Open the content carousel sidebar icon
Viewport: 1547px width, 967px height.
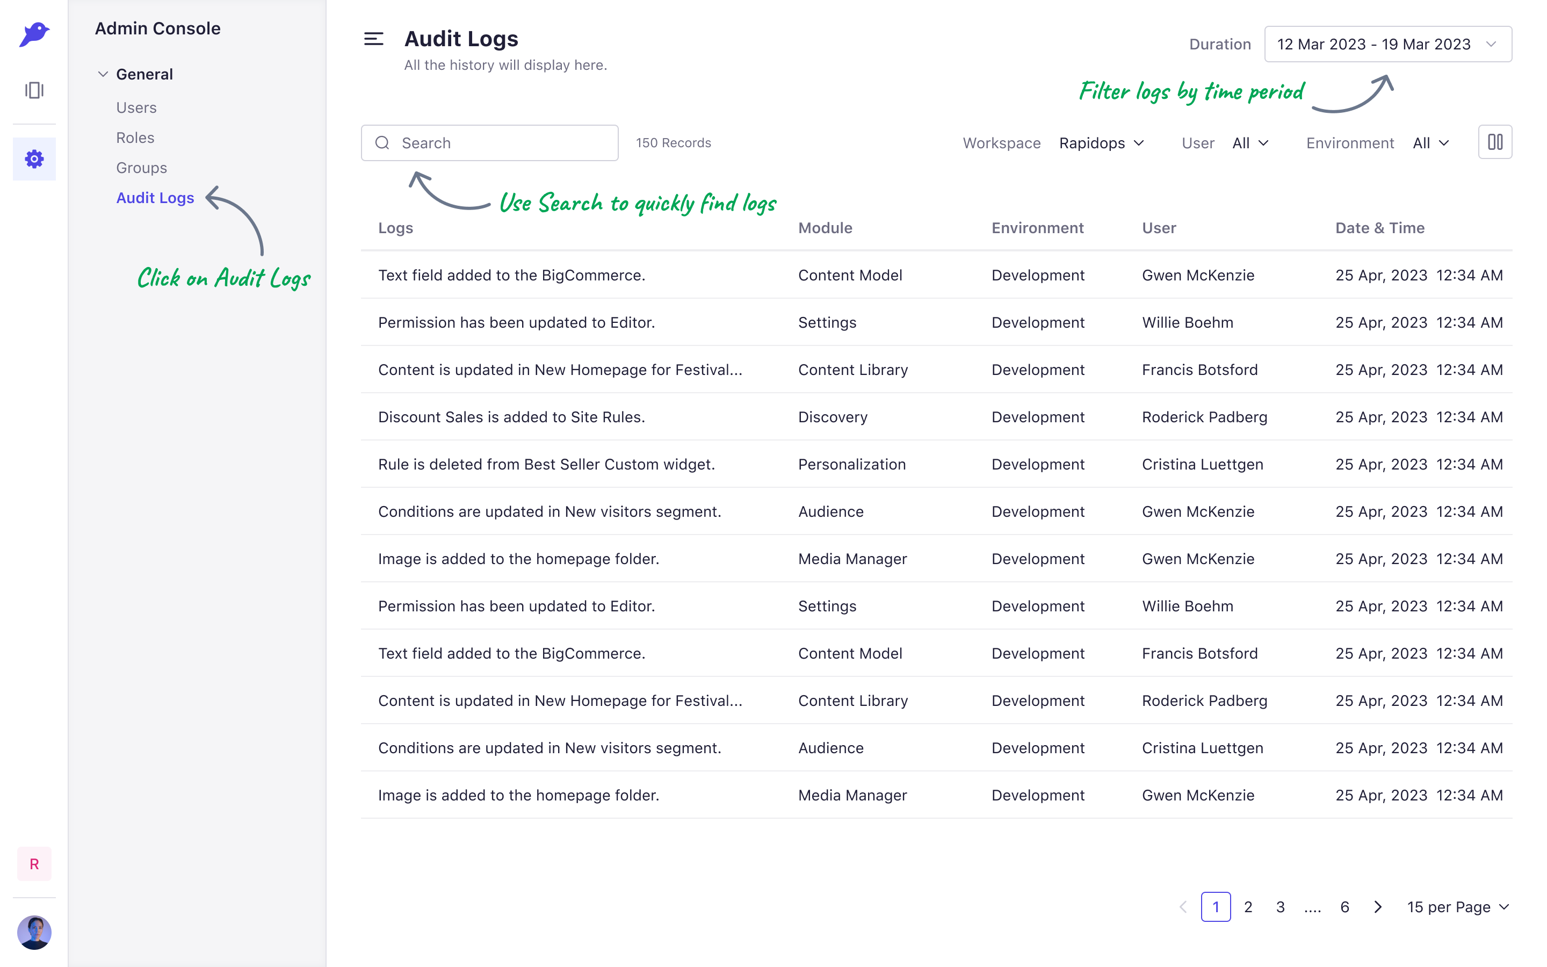click(x=34, y=90)
